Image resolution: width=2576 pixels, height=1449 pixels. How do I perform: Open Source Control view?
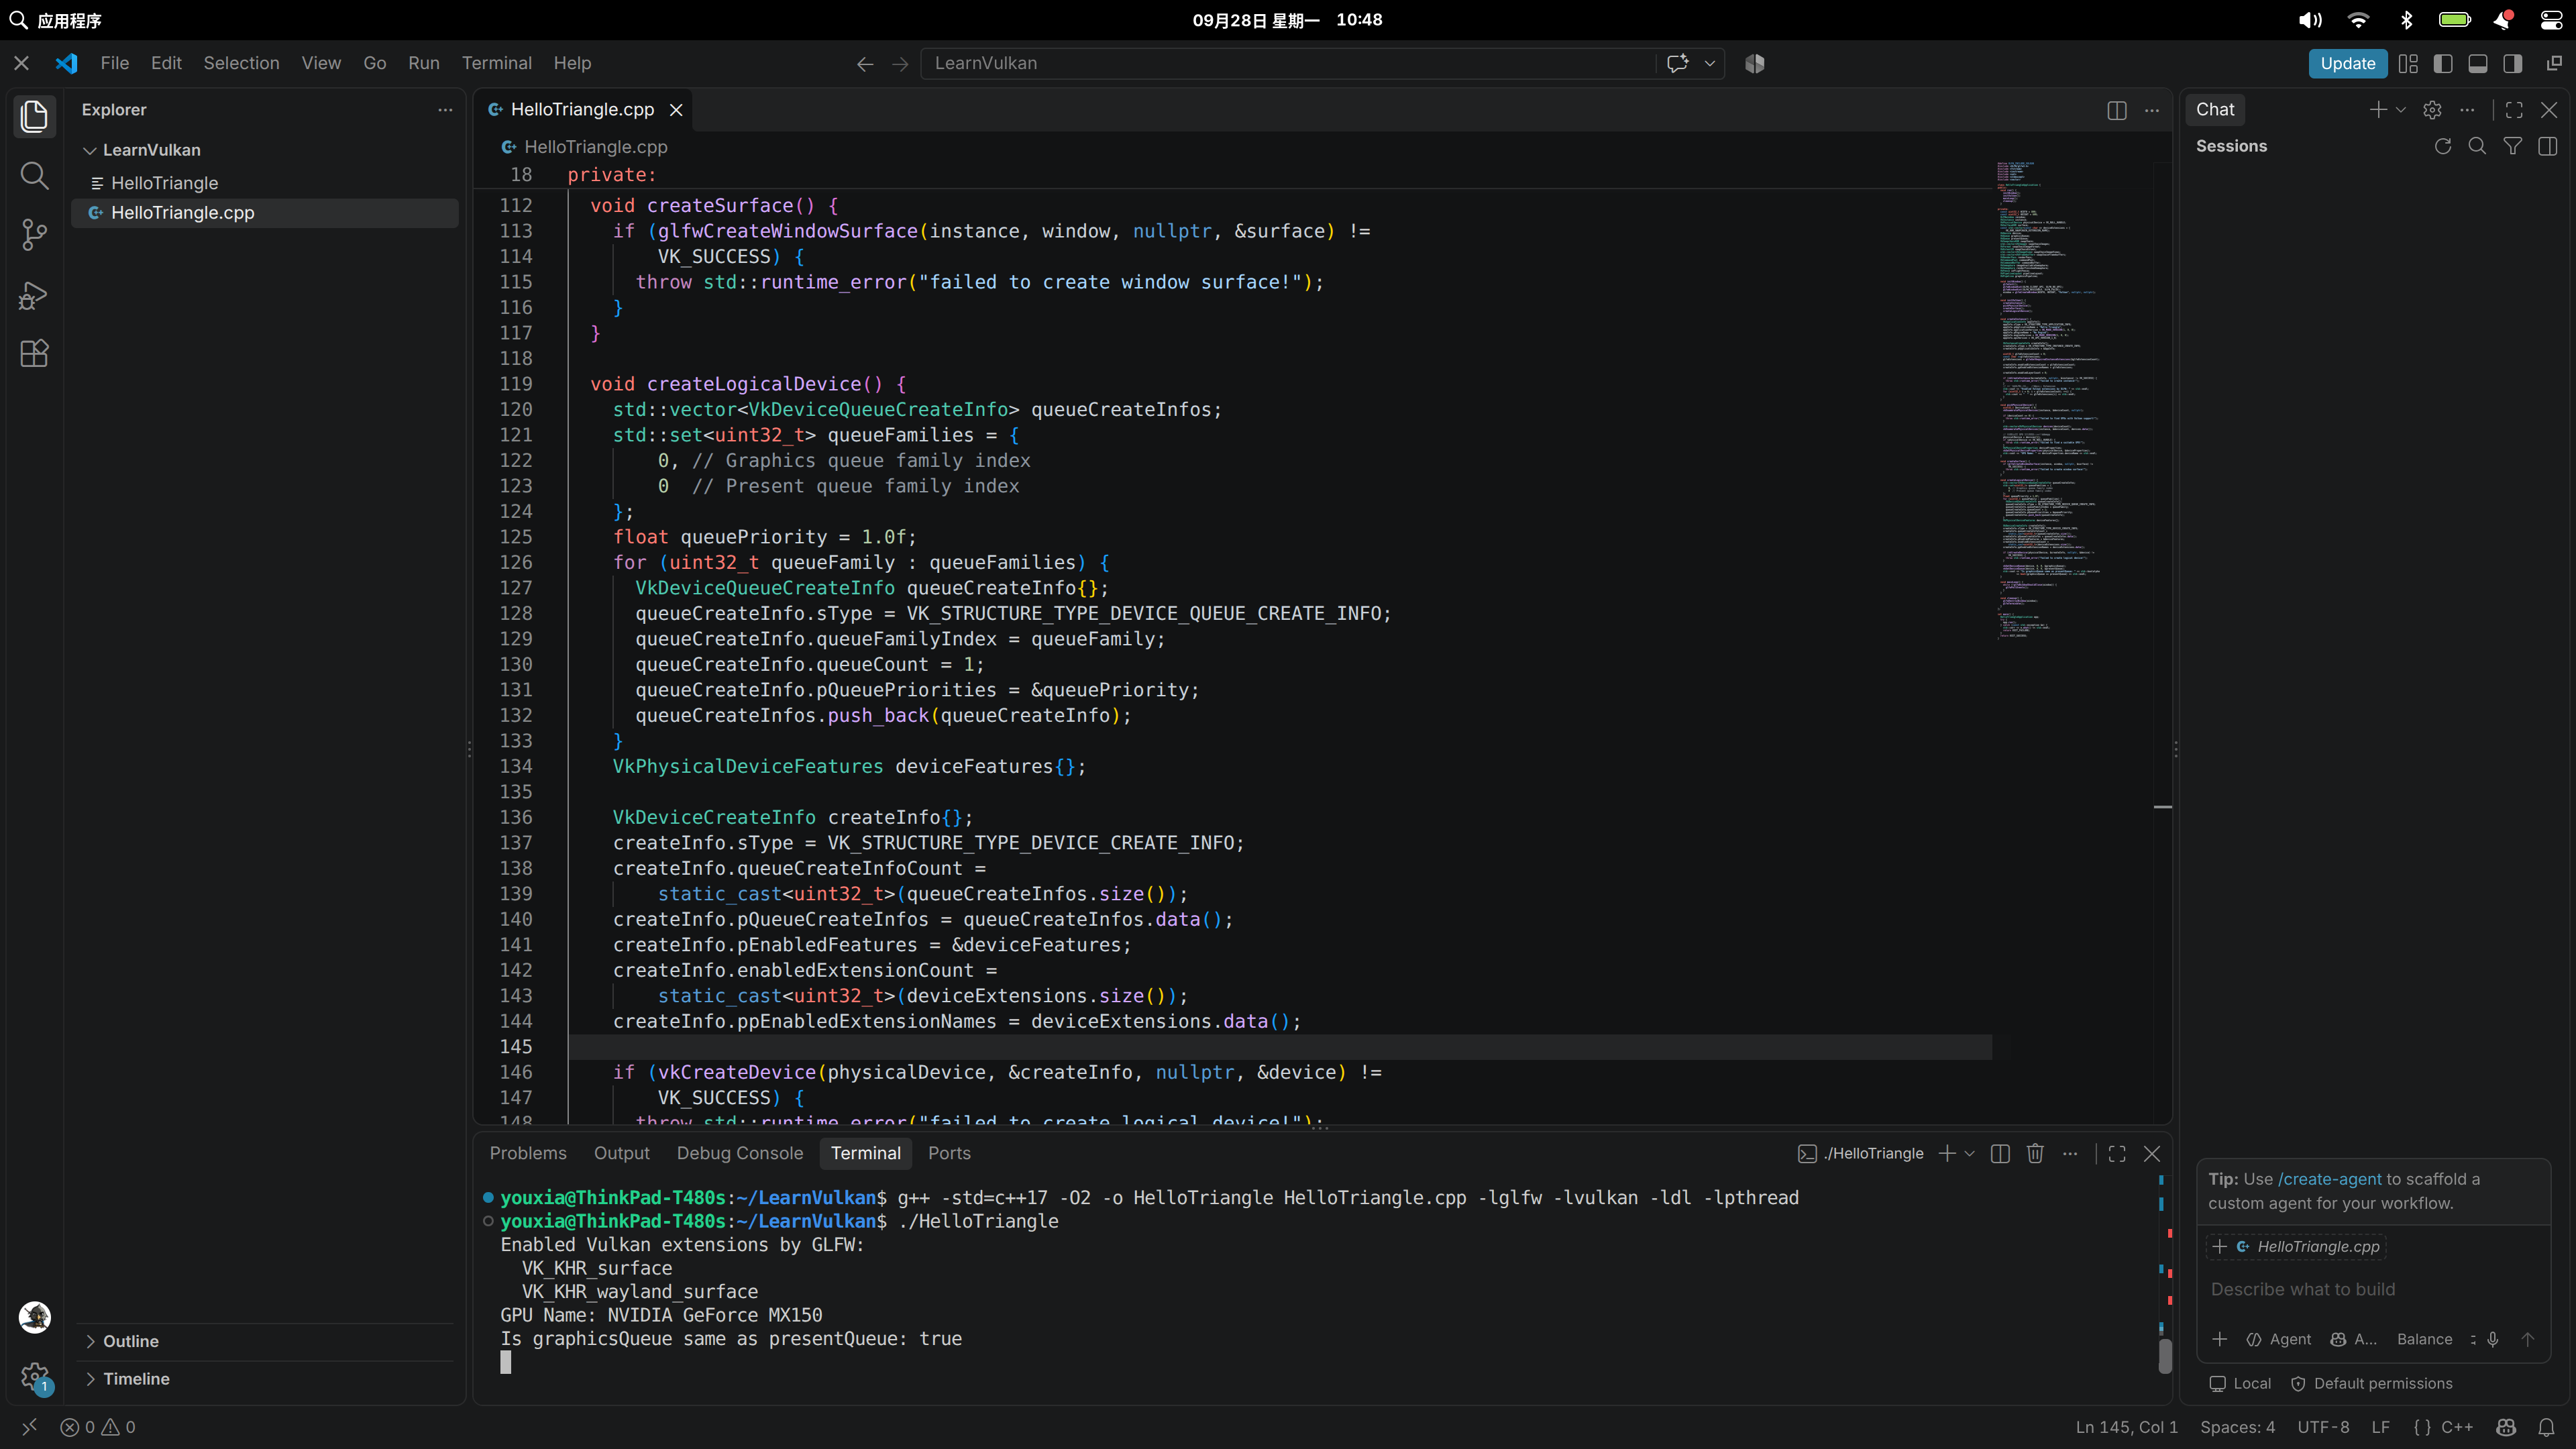tap(34, 235)
